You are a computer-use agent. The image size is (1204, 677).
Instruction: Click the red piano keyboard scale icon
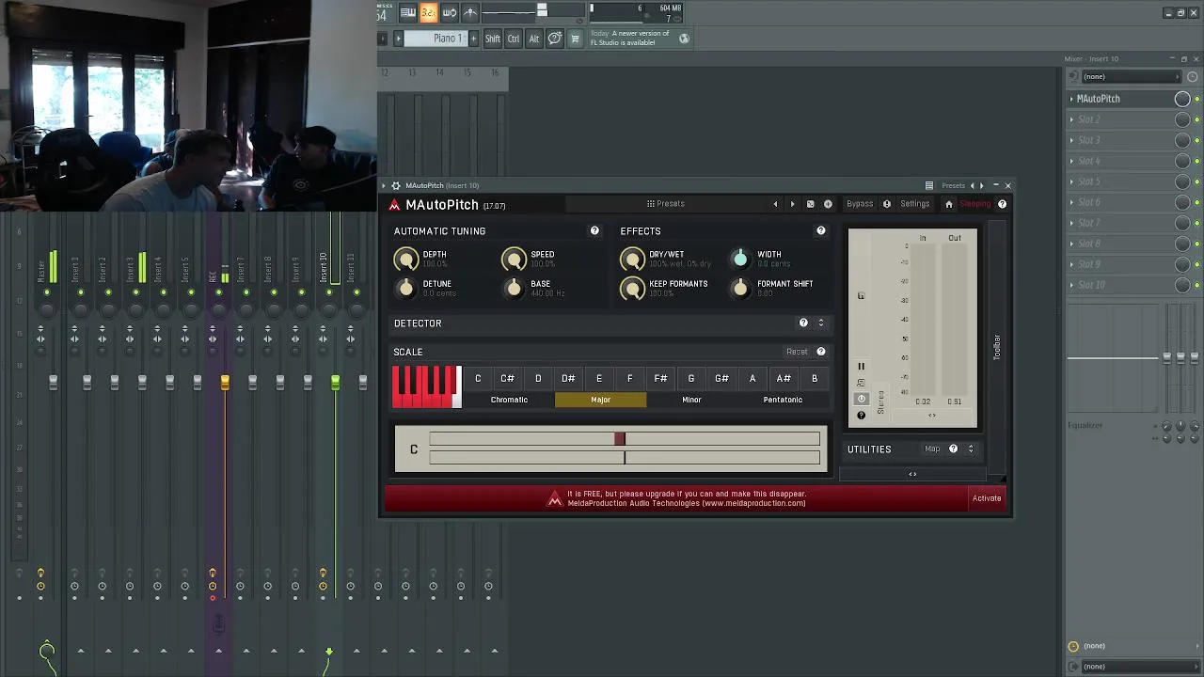tap(426, 386)
